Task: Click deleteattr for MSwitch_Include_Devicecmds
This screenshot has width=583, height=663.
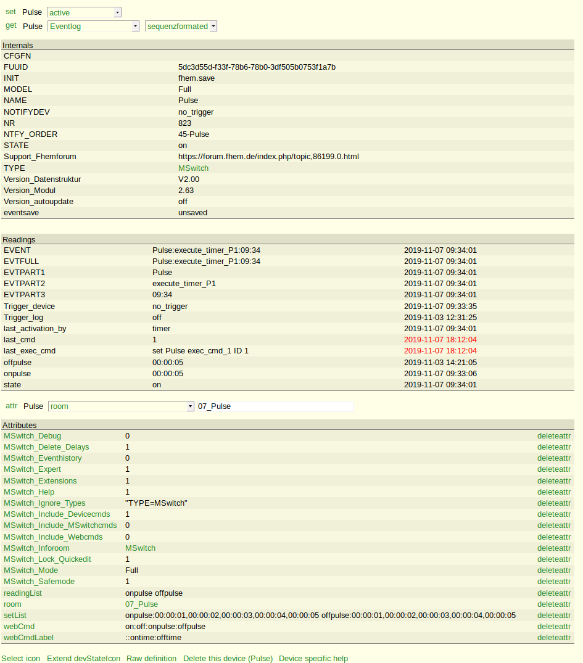Action: click(554, 514)
